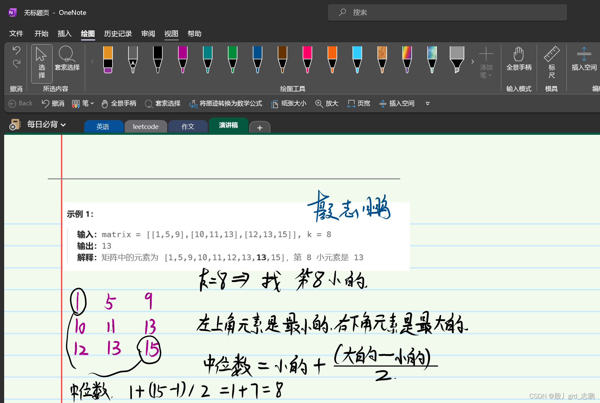Viewport: 600px width, 403px height.
Task: Click the undo arrow in ribbon
Action: click(x=16, y=51)
